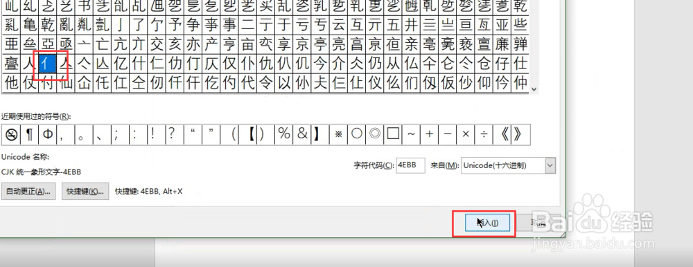Image resolution: width=693 pixels, height=267 pixels.
Task: Select the 他 character in the grid
Action: click(12, 82)
